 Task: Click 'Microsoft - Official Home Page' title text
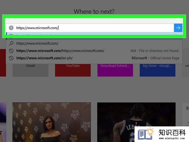[155, 58]
